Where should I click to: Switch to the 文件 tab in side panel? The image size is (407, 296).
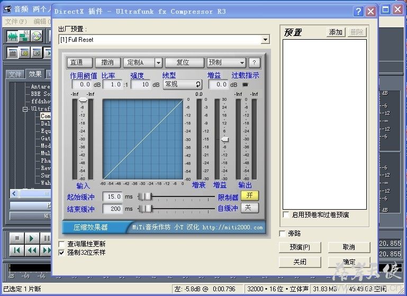click(15, 75)
